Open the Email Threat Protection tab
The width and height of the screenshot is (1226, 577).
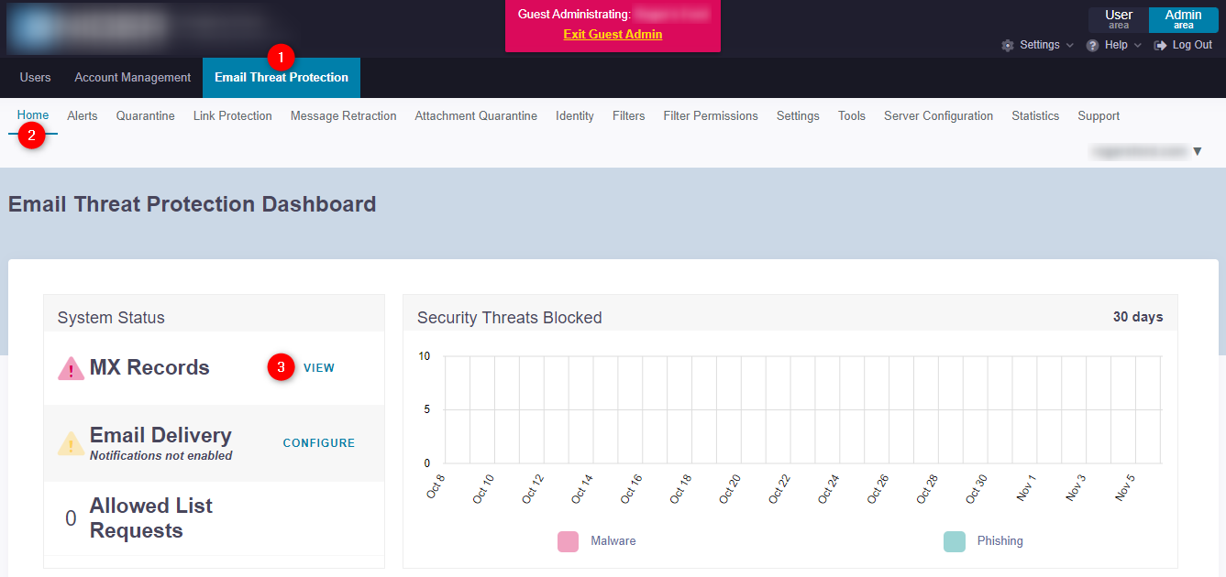click(281, 78)
